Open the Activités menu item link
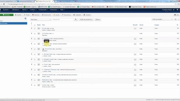 click(46, 44)
